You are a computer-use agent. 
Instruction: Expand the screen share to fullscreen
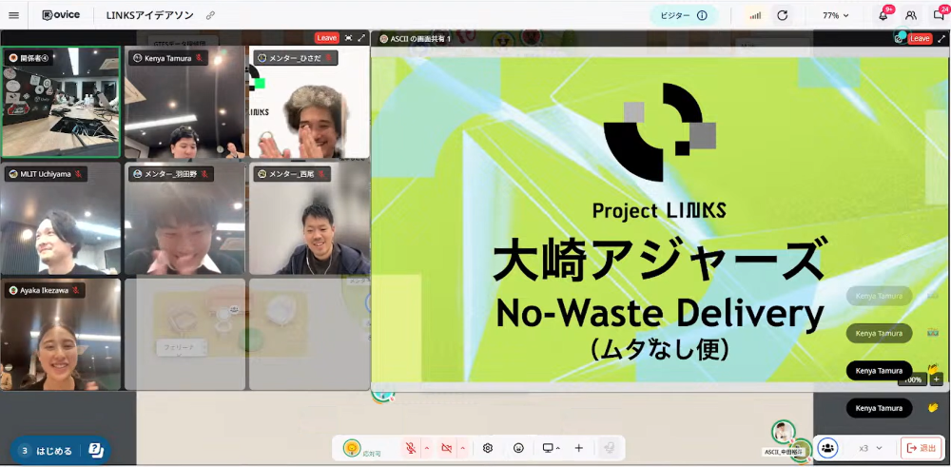941,38
